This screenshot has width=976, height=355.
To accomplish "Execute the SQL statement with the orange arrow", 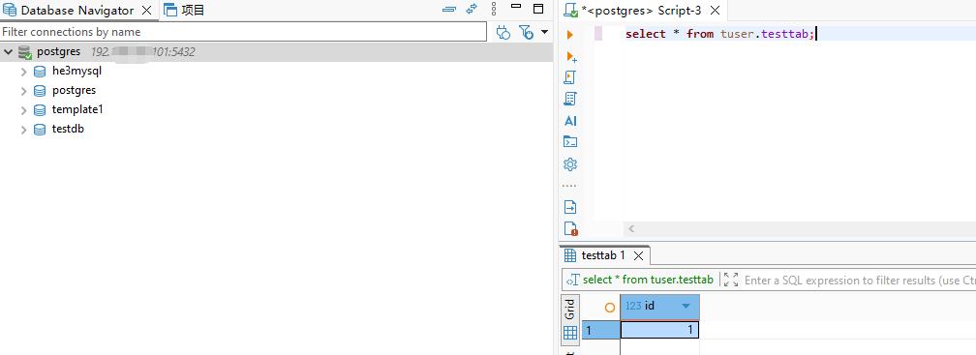I will pos(569,35).
